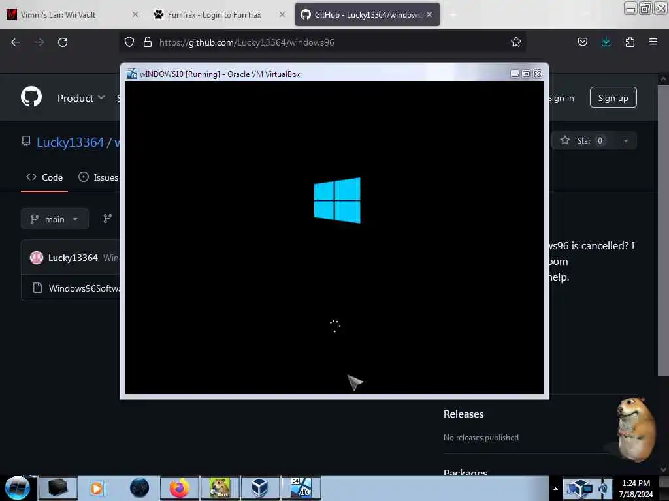Click the taskbar clock showing 1:24 PM

pyautogui.click(x=636, y=488)
